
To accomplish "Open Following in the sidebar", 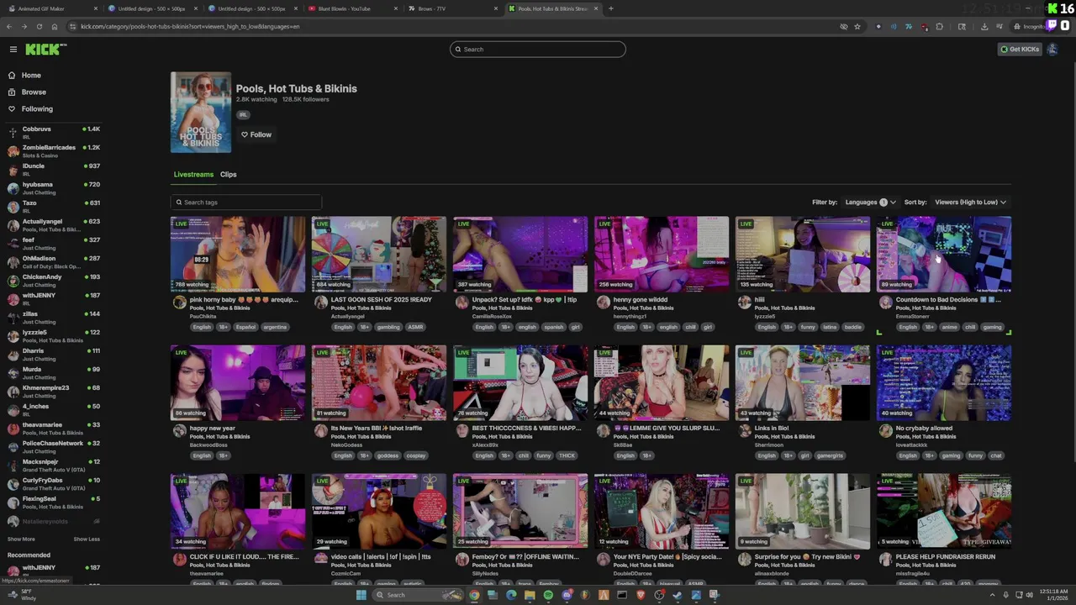I will (37, 109).
